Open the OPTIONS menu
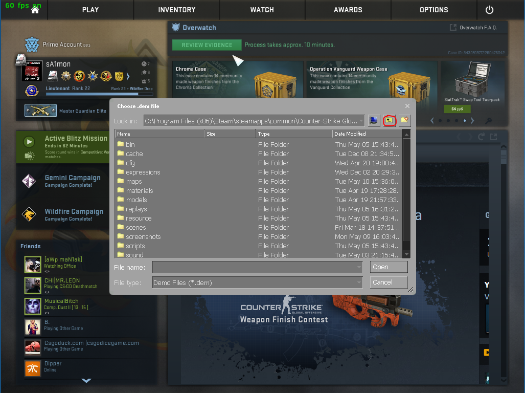525x393 pixels. point(433,10)
